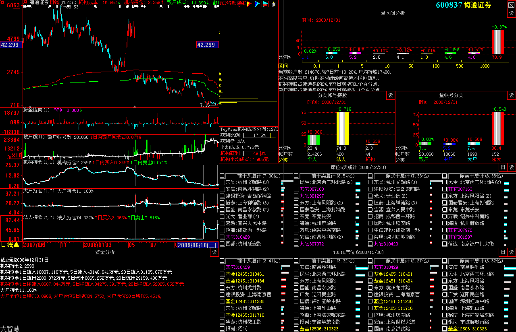The image size is (516, 332).
Task: Click 日 button in 席位5天统计 header
Action: click(x=503, y=167)
